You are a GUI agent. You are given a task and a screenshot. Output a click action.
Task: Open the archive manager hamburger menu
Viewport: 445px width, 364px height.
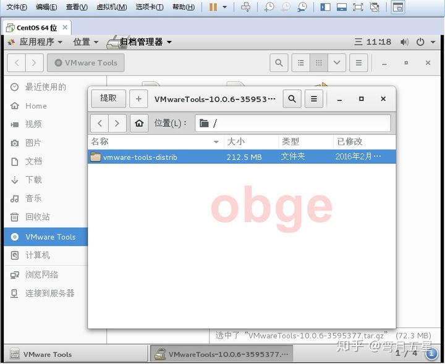click(x=314, y=99)
